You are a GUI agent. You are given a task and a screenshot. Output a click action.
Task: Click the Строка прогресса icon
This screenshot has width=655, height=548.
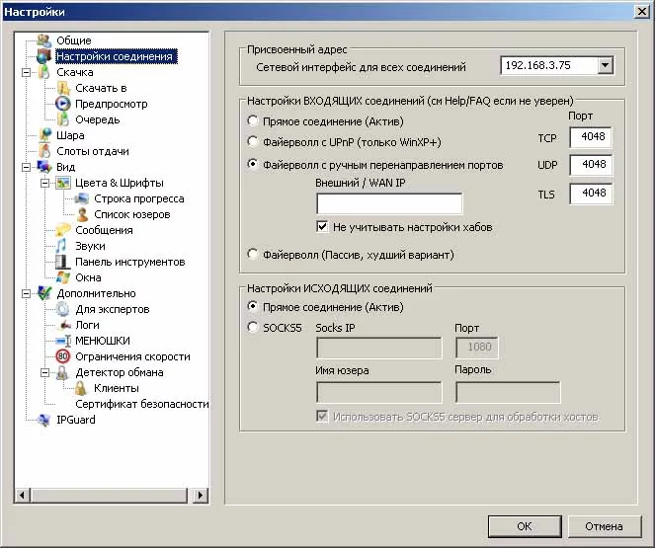(x=82, y=198)
